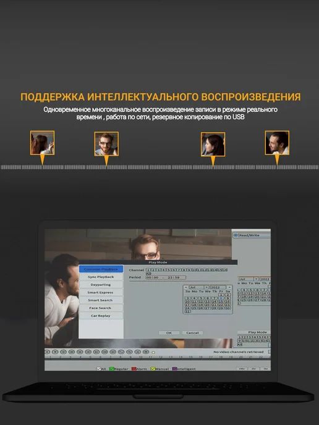
Task: Click hour 18 on the playback timeline
Action: 221,358
